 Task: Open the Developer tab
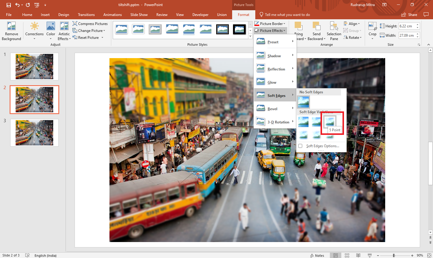pos(200,14)
